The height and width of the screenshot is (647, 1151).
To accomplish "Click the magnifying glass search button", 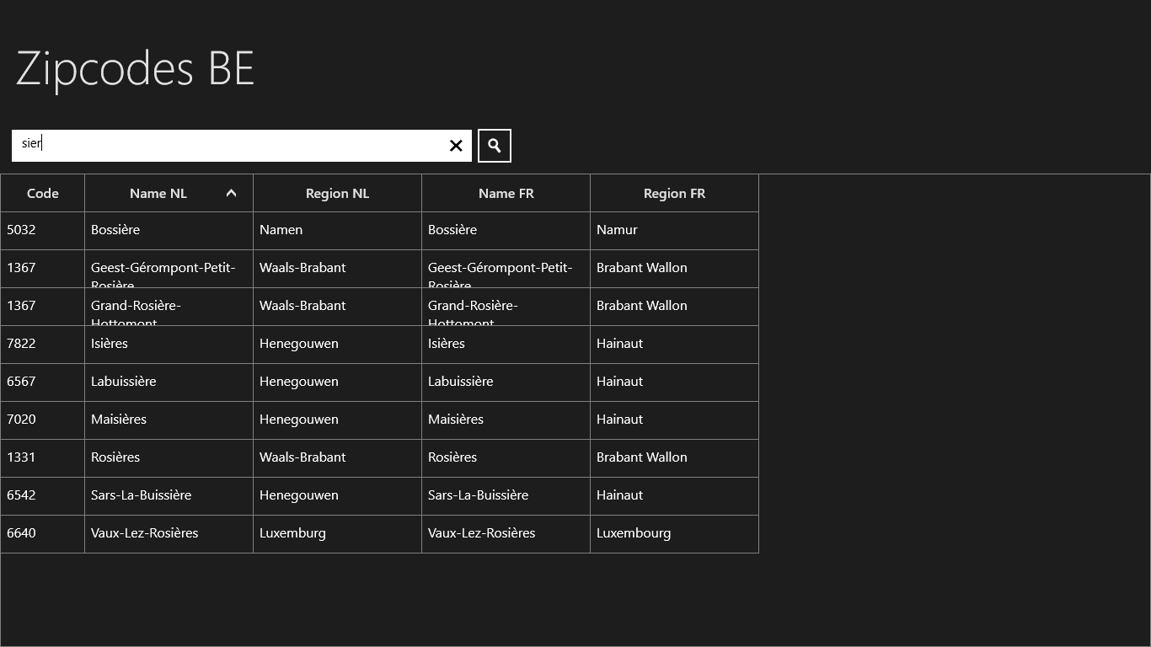I will (x=494, y=146).
